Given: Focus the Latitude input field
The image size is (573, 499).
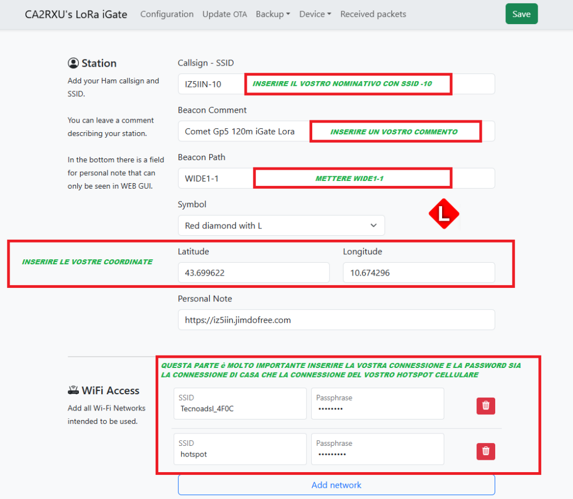Looking at the screenshot, I should tap(253, 273).
